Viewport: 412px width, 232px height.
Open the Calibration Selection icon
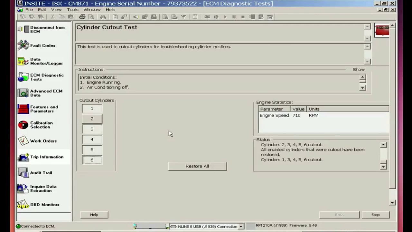23,125
